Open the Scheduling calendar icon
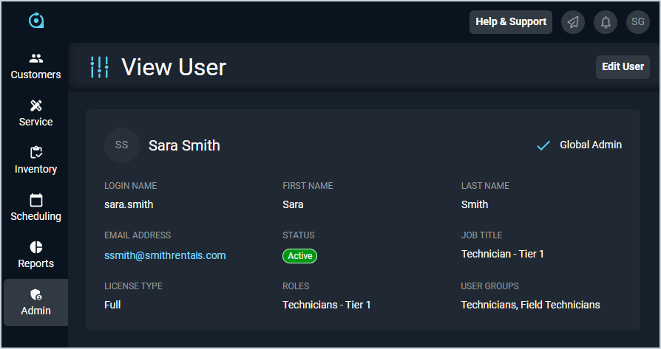Viewport: 661px width, 349px height. [x=35, y=200]
